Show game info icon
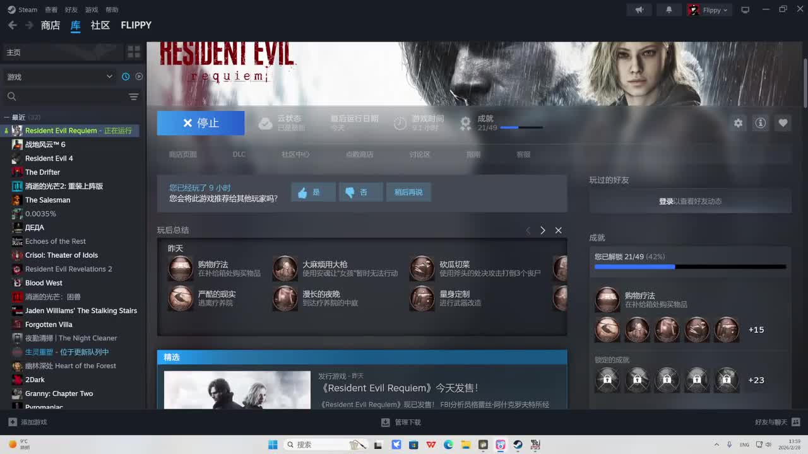 [761, 123]
